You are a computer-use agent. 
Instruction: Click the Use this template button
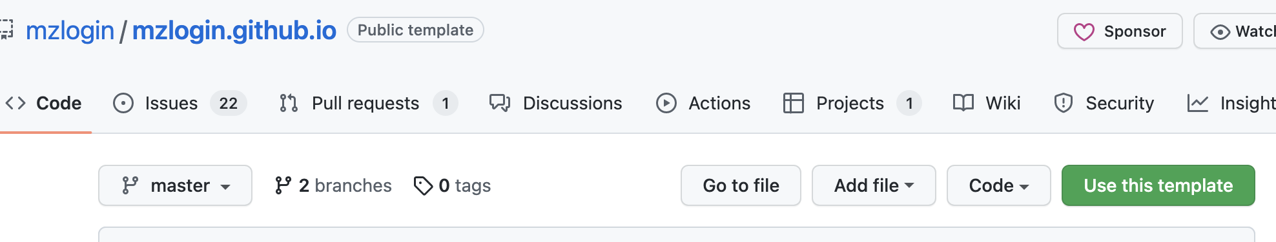click(1158, 185)
